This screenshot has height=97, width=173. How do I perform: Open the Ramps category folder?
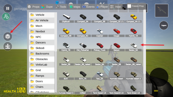click(42, 76)
